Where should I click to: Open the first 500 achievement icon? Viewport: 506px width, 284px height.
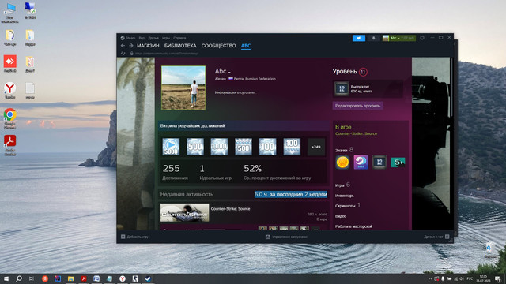[195, 147]
